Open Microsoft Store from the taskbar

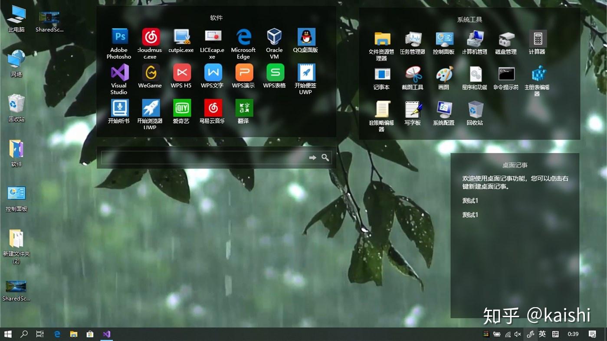[90, 334]
